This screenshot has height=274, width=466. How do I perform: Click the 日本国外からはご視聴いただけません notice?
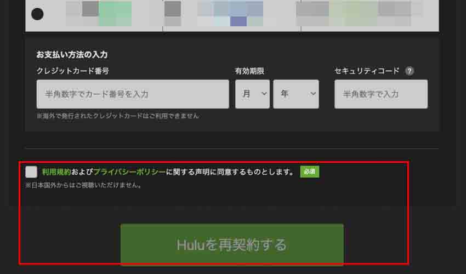83,185
